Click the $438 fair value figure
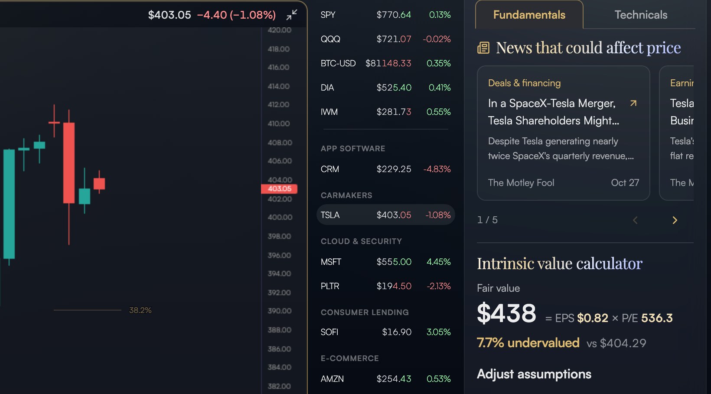711x394 pixels. click(506, 313)
